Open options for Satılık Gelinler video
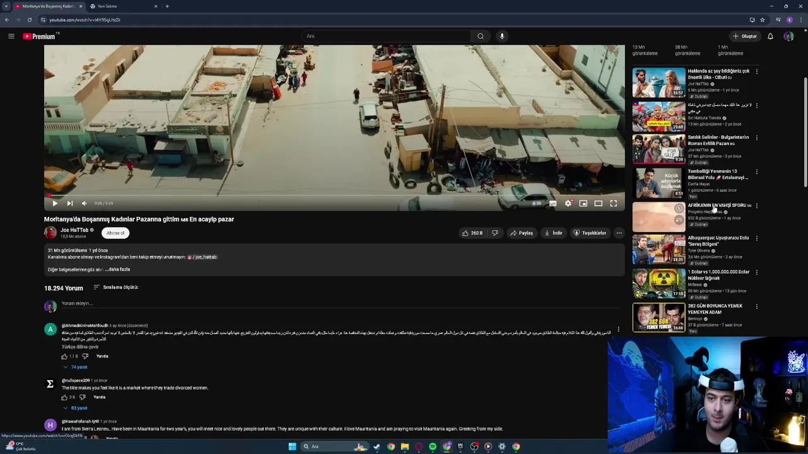Screen dimensions: 808x454 pyautogui.click(x=756, y=137)
